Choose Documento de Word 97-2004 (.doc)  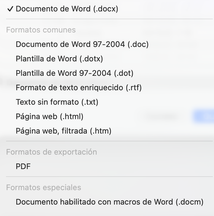pos(82,45)
